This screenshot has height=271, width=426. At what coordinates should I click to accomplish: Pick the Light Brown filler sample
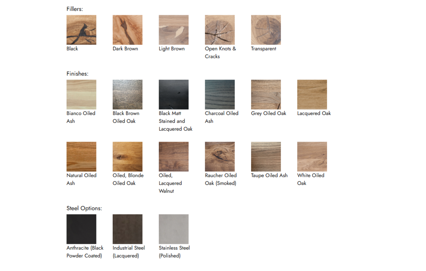173,30
